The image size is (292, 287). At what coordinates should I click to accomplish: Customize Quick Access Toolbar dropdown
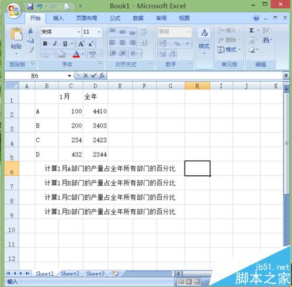pos(81,6)
